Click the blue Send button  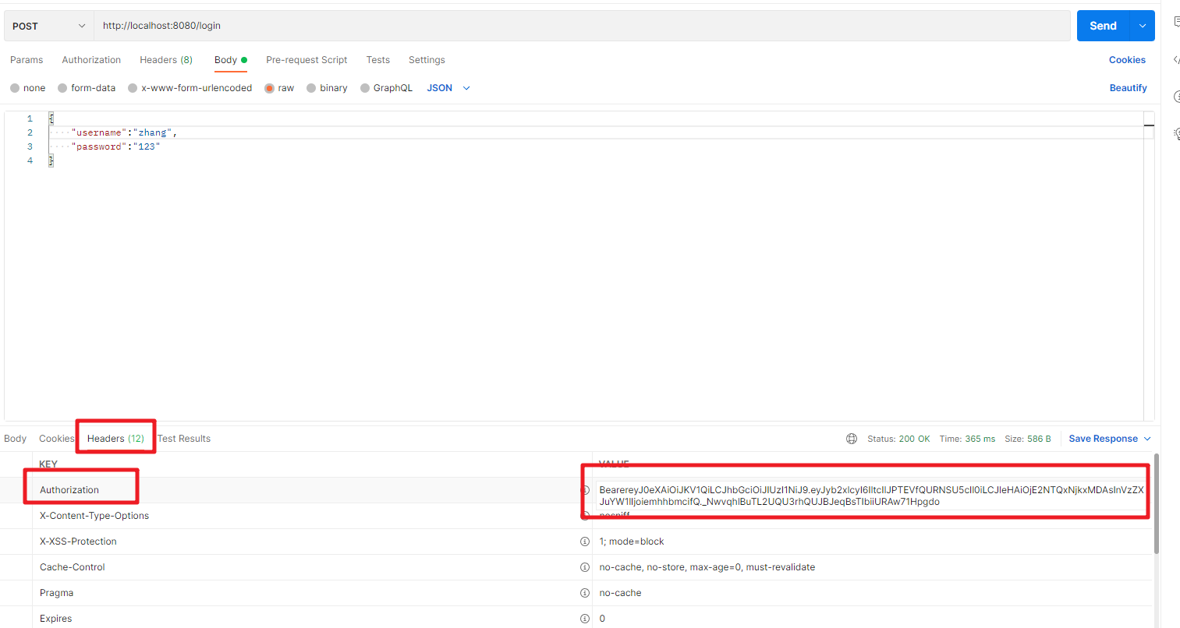tap(1103, 26)
